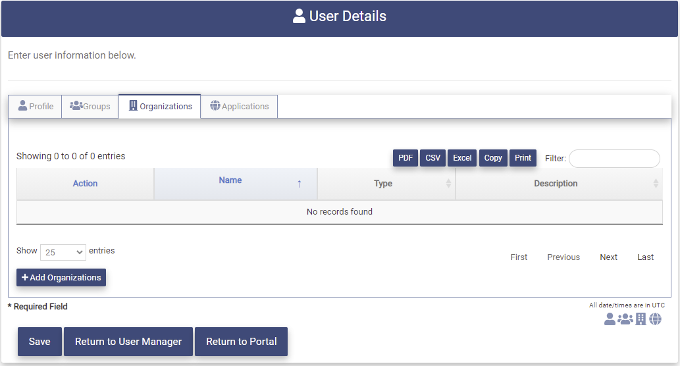Go to Next page of entries
This screenshot has height=366, width=680.
click(608, 257)
